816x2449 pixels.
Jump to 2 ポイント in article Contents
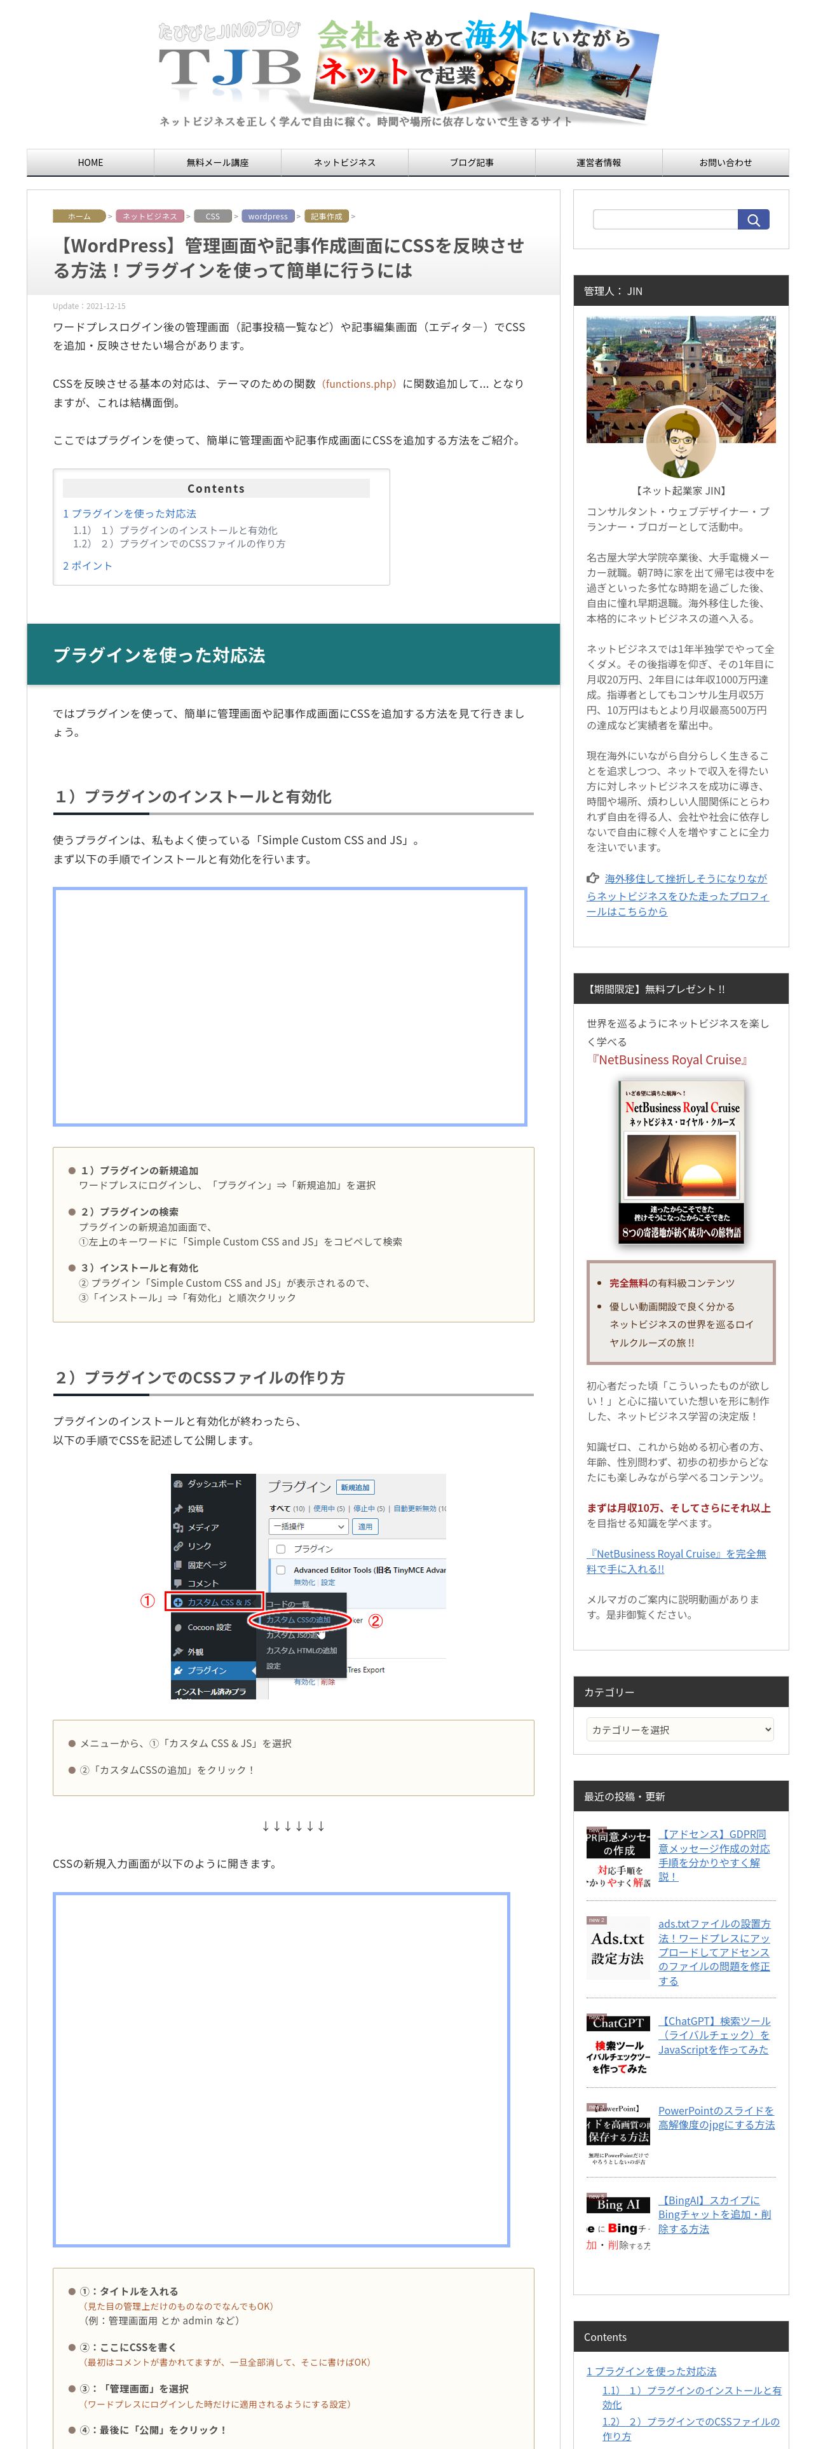(88, 566)
